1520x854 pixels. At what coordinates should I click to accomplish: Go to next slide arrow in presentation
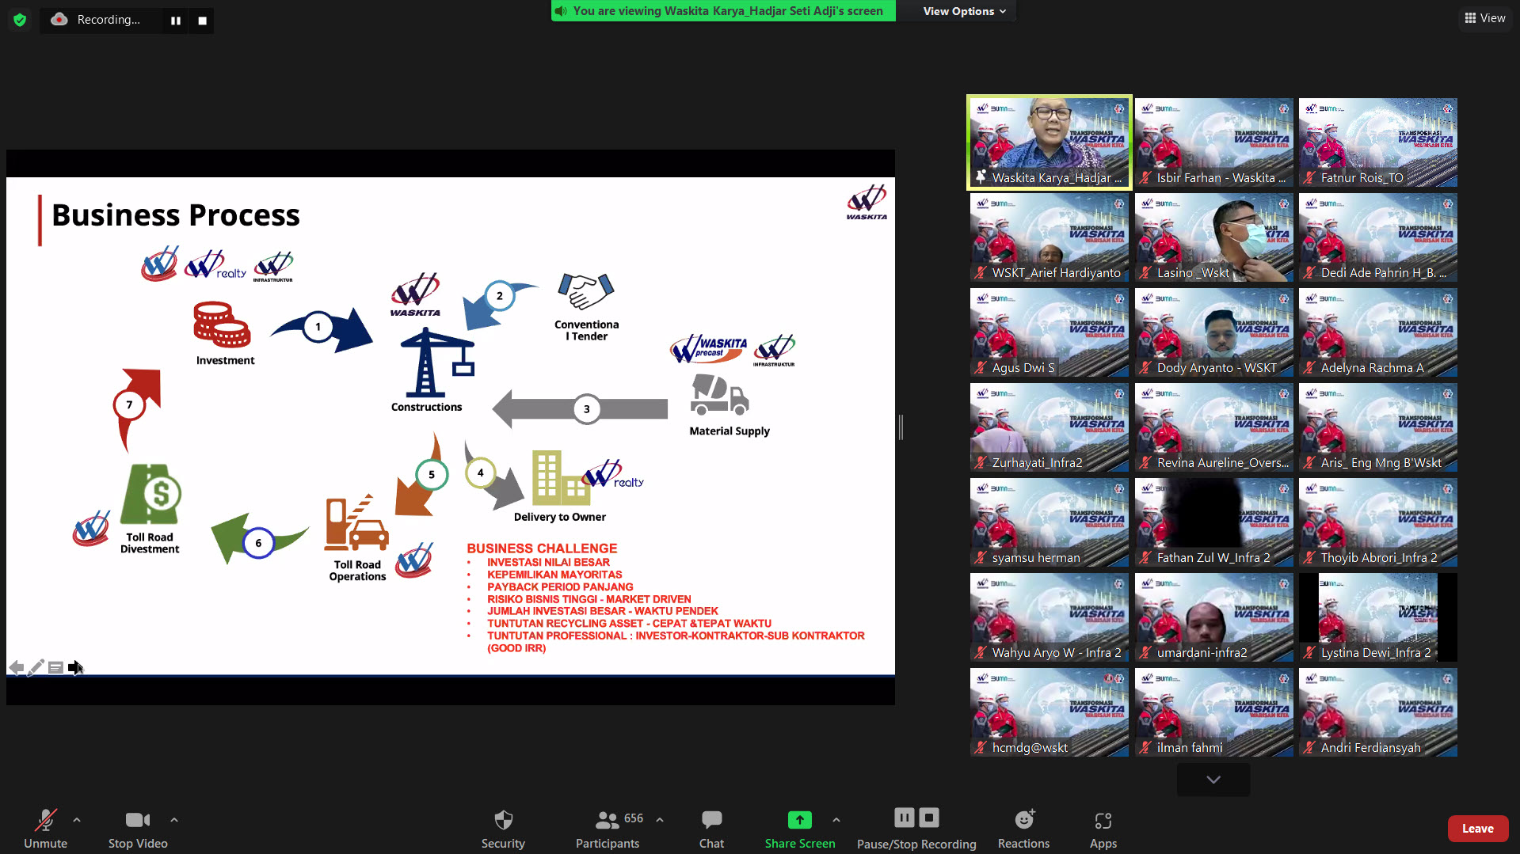[75, 667]
